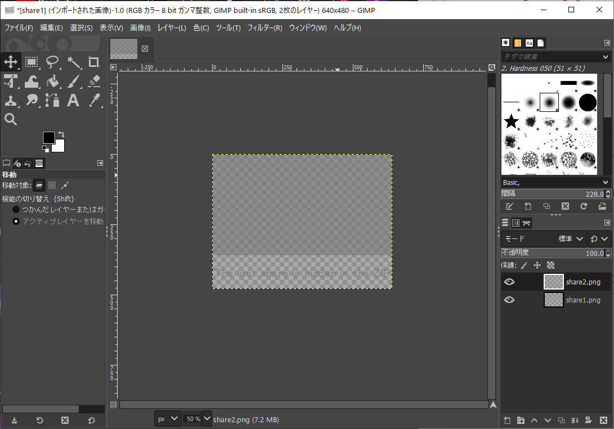Screen dimensions: 614x429
Task: Open the foreground color black swatch
Action: coord(48,138)
